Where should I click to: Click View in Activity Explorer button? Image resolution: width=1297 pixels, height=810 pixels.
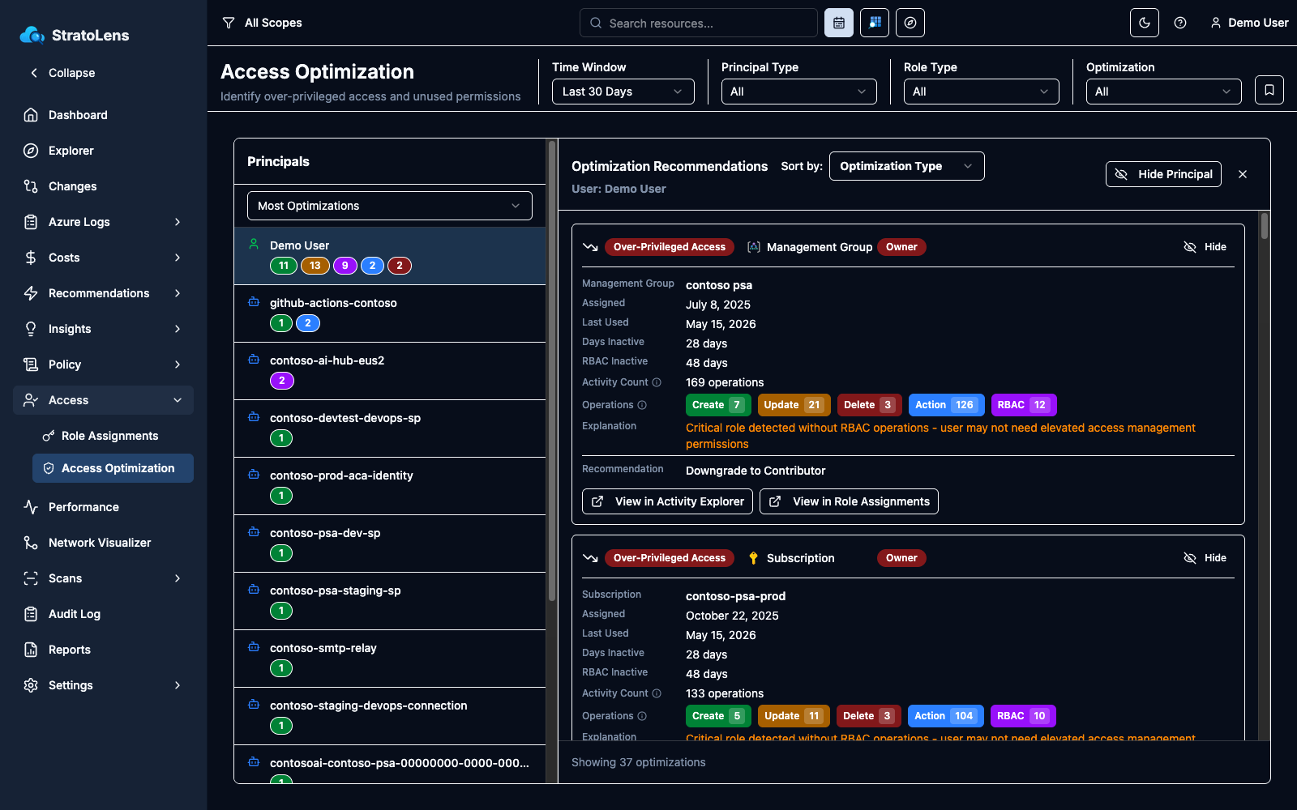coord(667,501)
